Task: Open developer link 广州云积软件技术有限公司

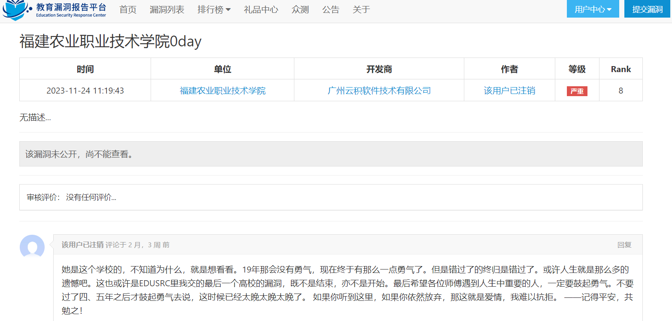Action: point(379,91)
